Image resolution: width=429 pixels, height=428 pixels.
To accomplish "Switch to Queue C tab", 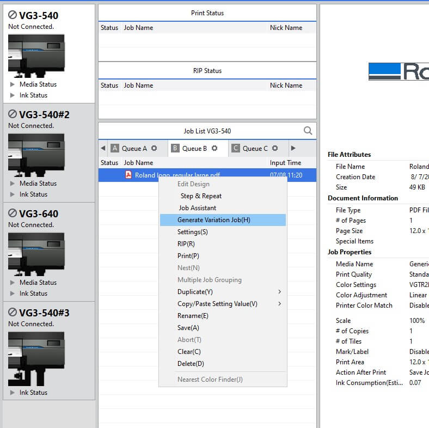I will (x=255, y=148).
